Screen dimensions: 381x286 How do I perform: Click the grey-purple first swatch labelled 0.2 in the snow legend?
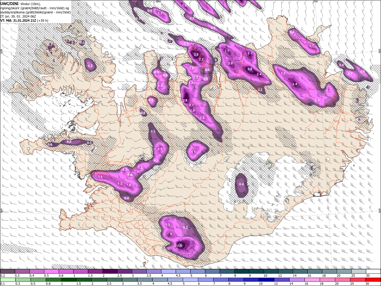(x=7, y=271)
